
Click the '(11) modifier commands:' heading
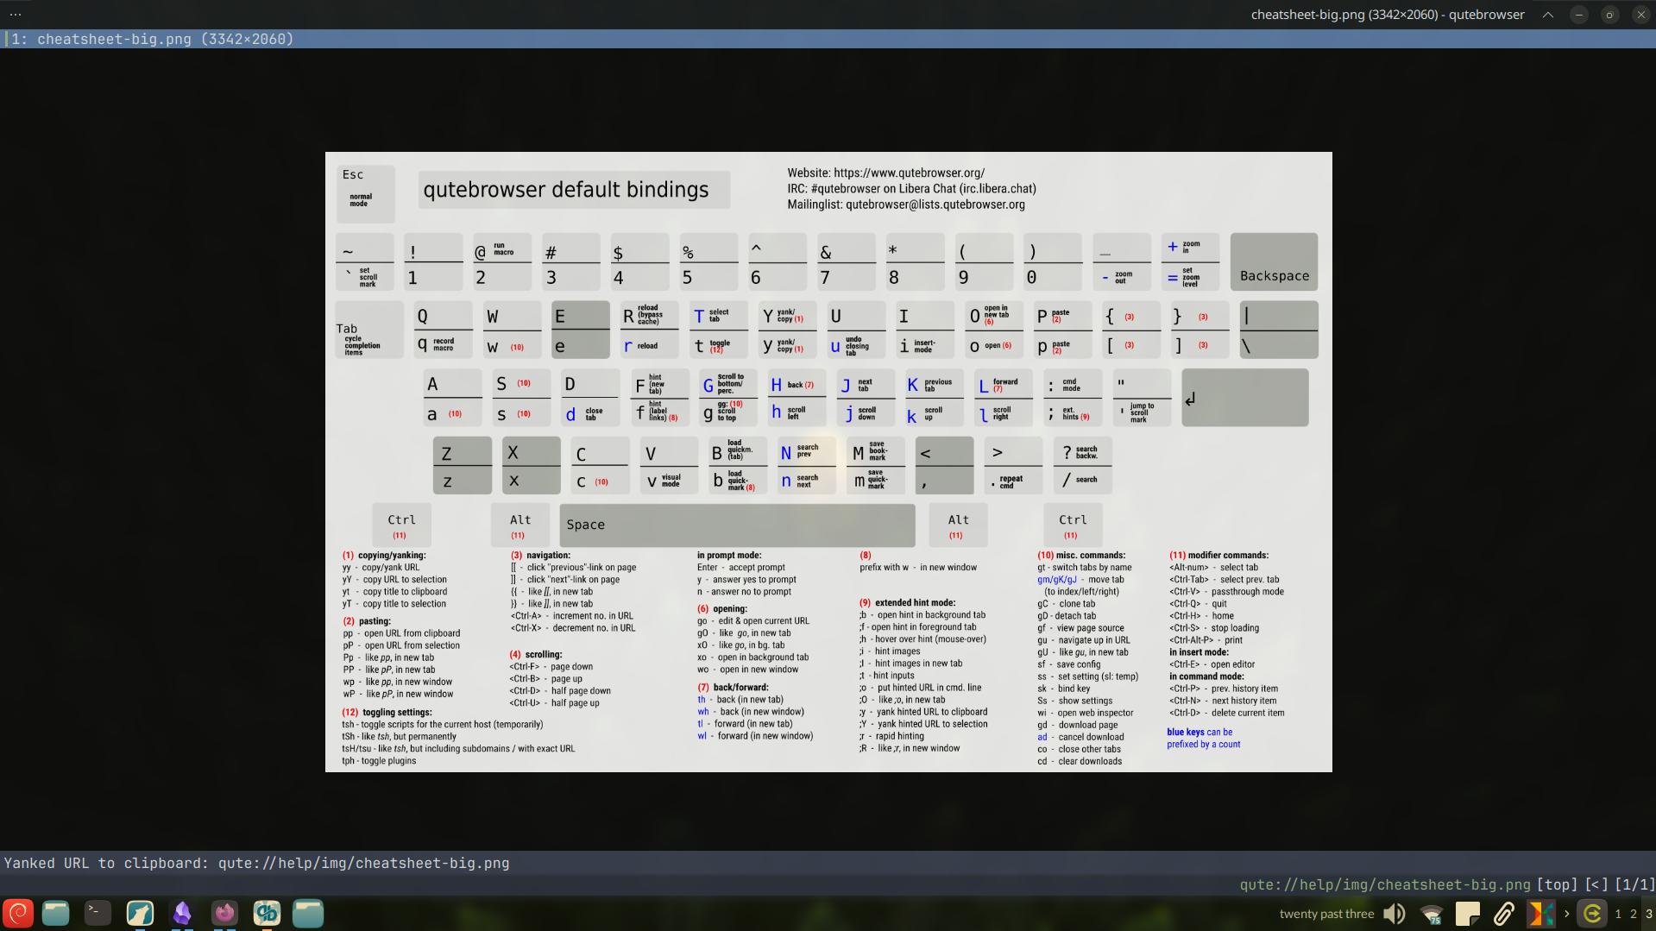click(x=1218, y=556)
